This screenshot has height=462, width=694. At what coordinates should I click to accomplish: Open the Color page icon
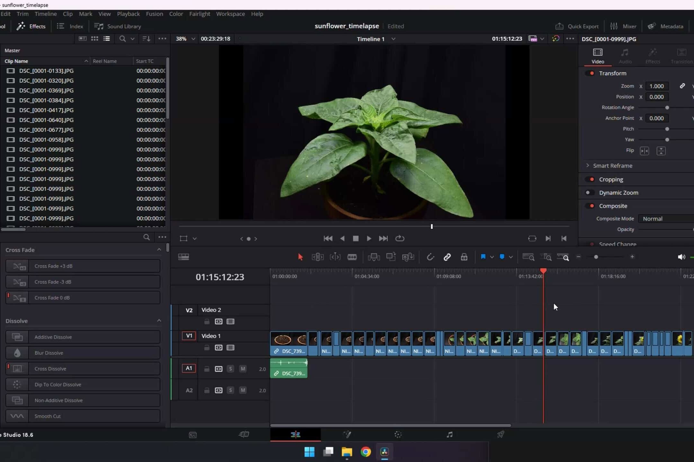coord(398,435)
